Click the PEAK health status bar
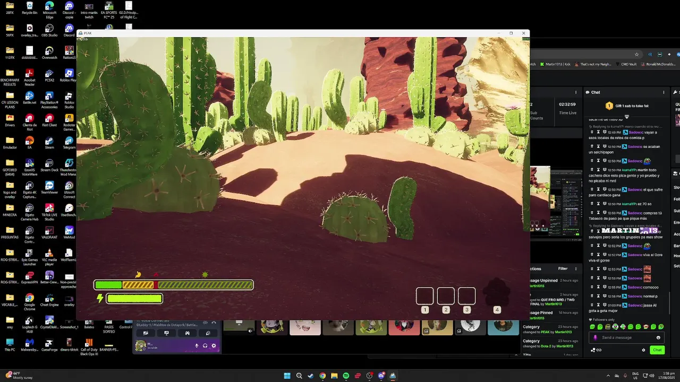Image resolution: width=680 pixels, height=382 pixels. (174, 285)
